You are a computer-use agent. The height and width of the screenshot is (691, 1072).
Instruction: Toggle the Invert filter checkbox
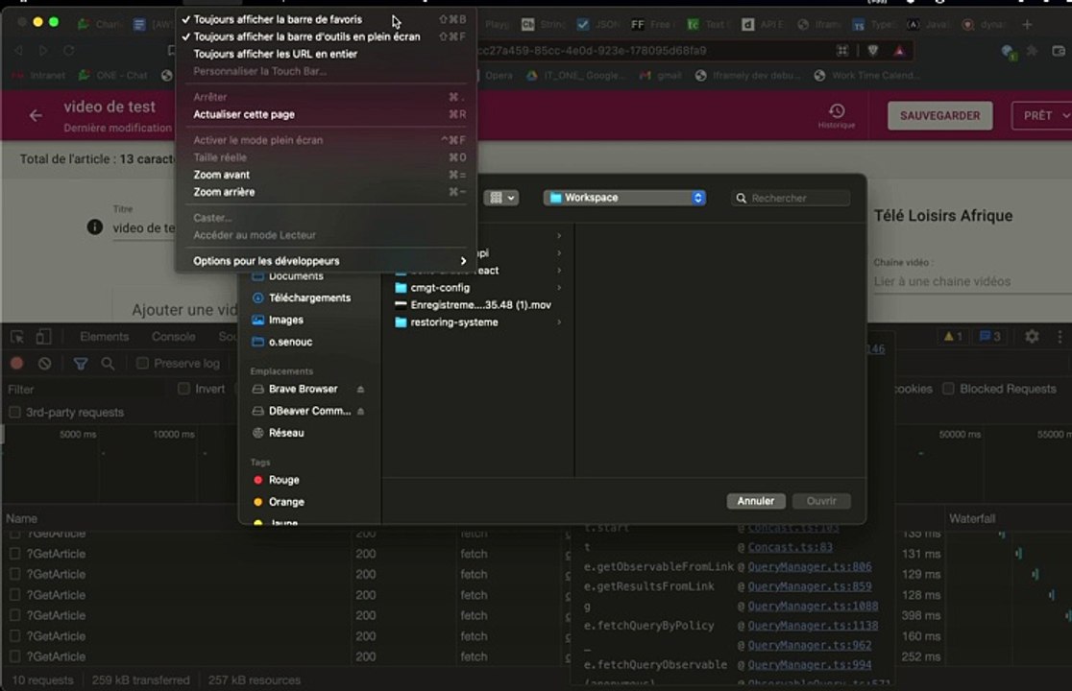tap(183, 389)
